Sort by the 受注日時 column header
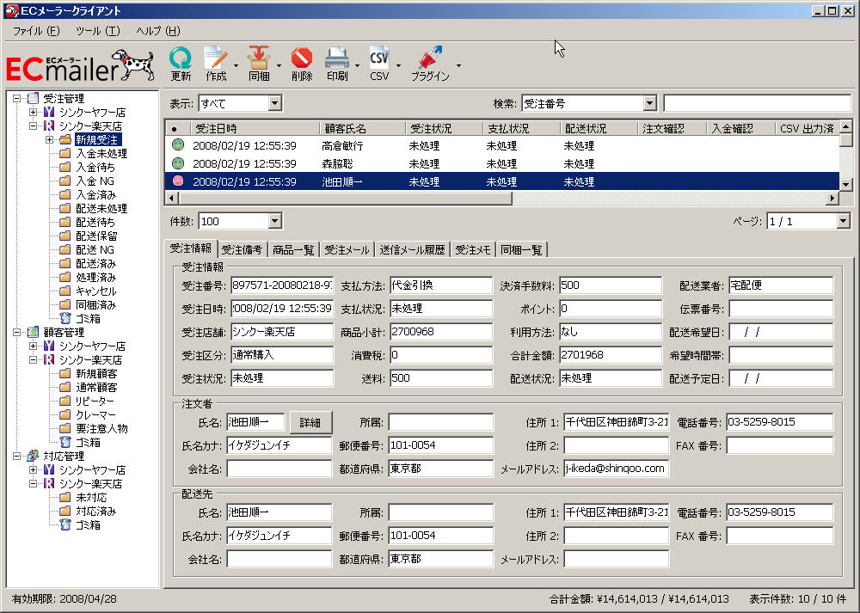860x613 pixels. pyautogui.click(x=255, y=128)
